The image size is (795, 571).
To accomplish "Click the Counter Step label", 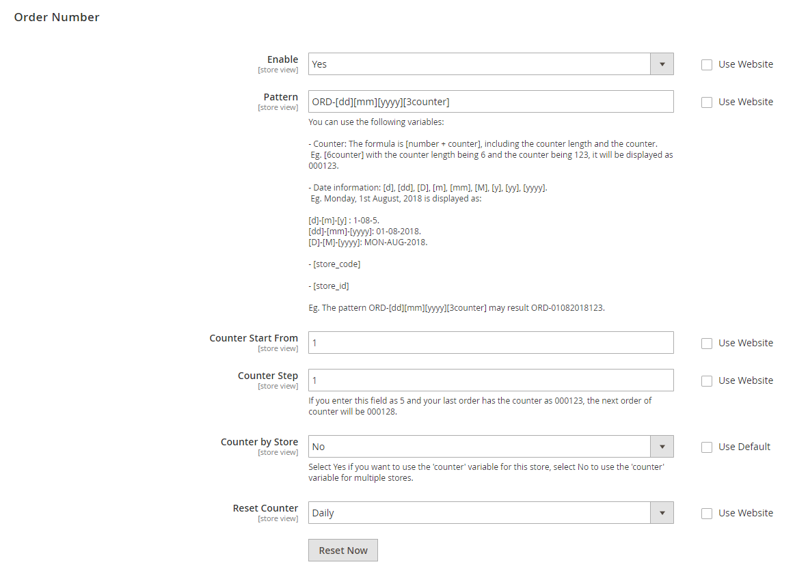I will click(268, 376).
